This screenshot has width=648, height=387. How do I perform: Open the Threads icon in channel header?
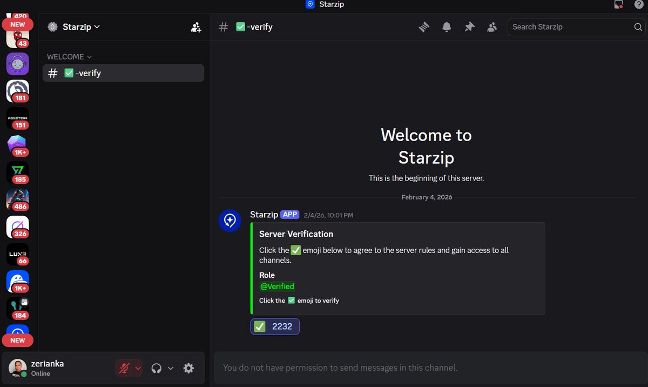point(424,27)
